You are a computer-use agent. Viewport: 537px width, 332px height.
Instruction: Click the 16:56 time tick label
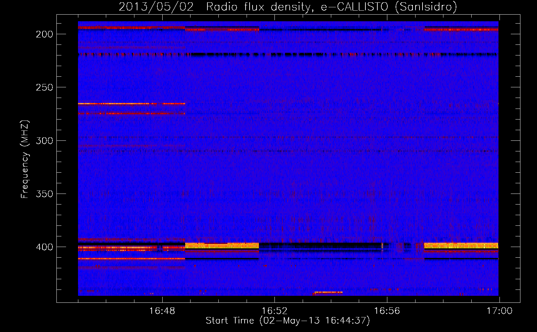(387, 311)
